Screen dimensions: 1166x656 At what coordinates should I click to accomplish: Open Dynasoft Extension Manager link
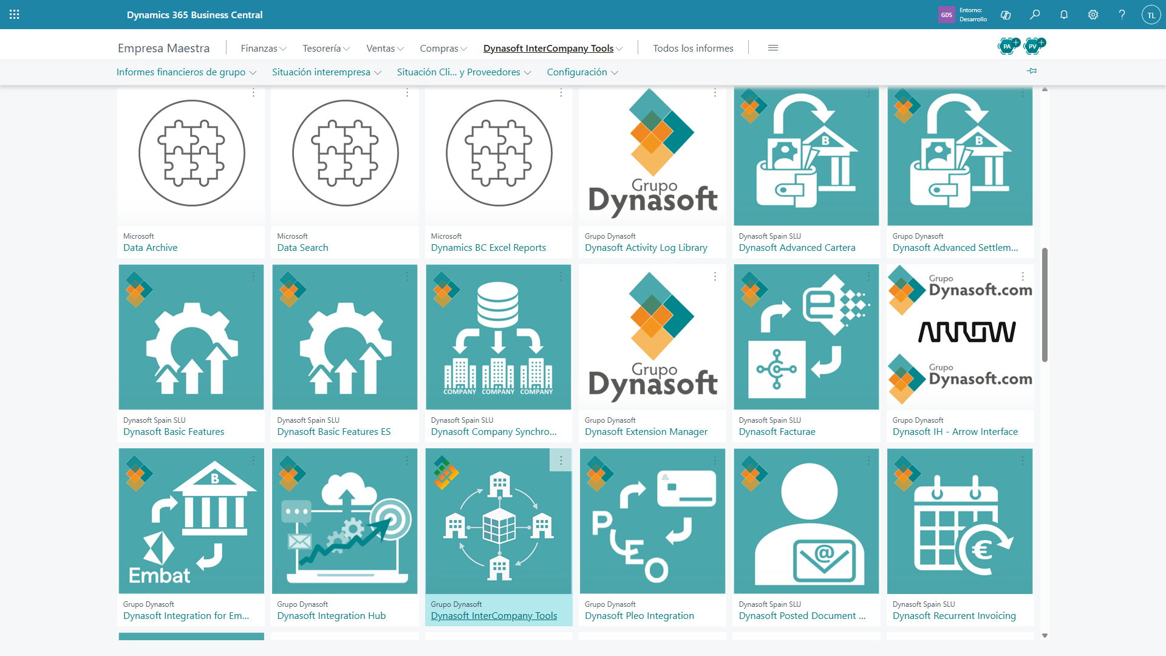(x=646, y=431)
